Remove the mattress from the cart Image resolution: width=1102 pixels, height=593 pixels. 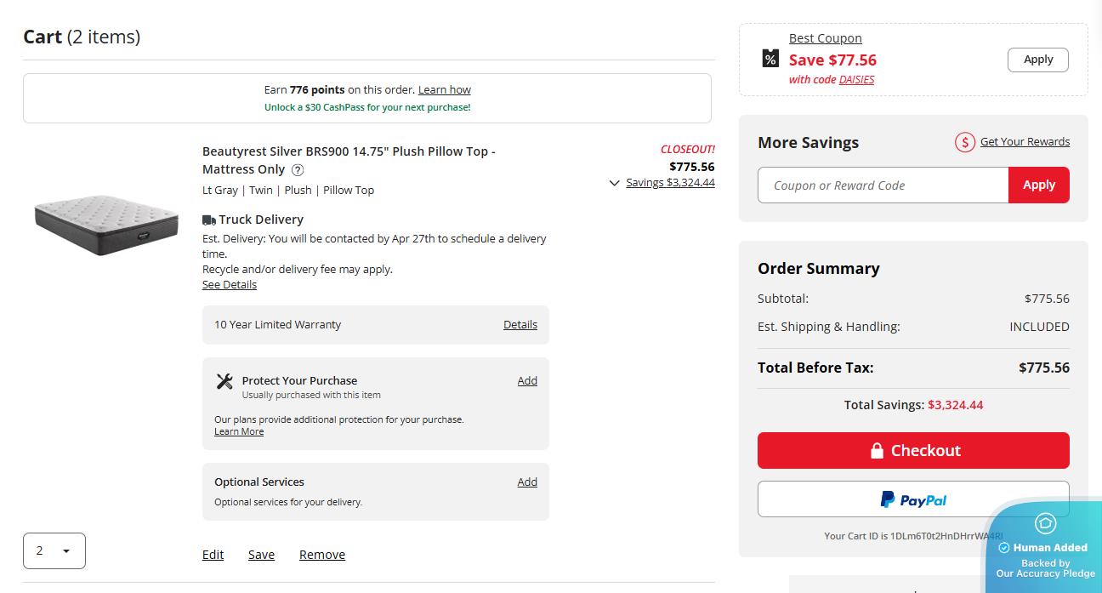pyautogui.click(x=322, y=555)
